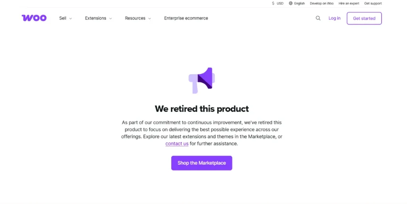This screenshot has width=407, height=204.
Task: Open the Hire an expert link
Action: click(x=349, y=4)
